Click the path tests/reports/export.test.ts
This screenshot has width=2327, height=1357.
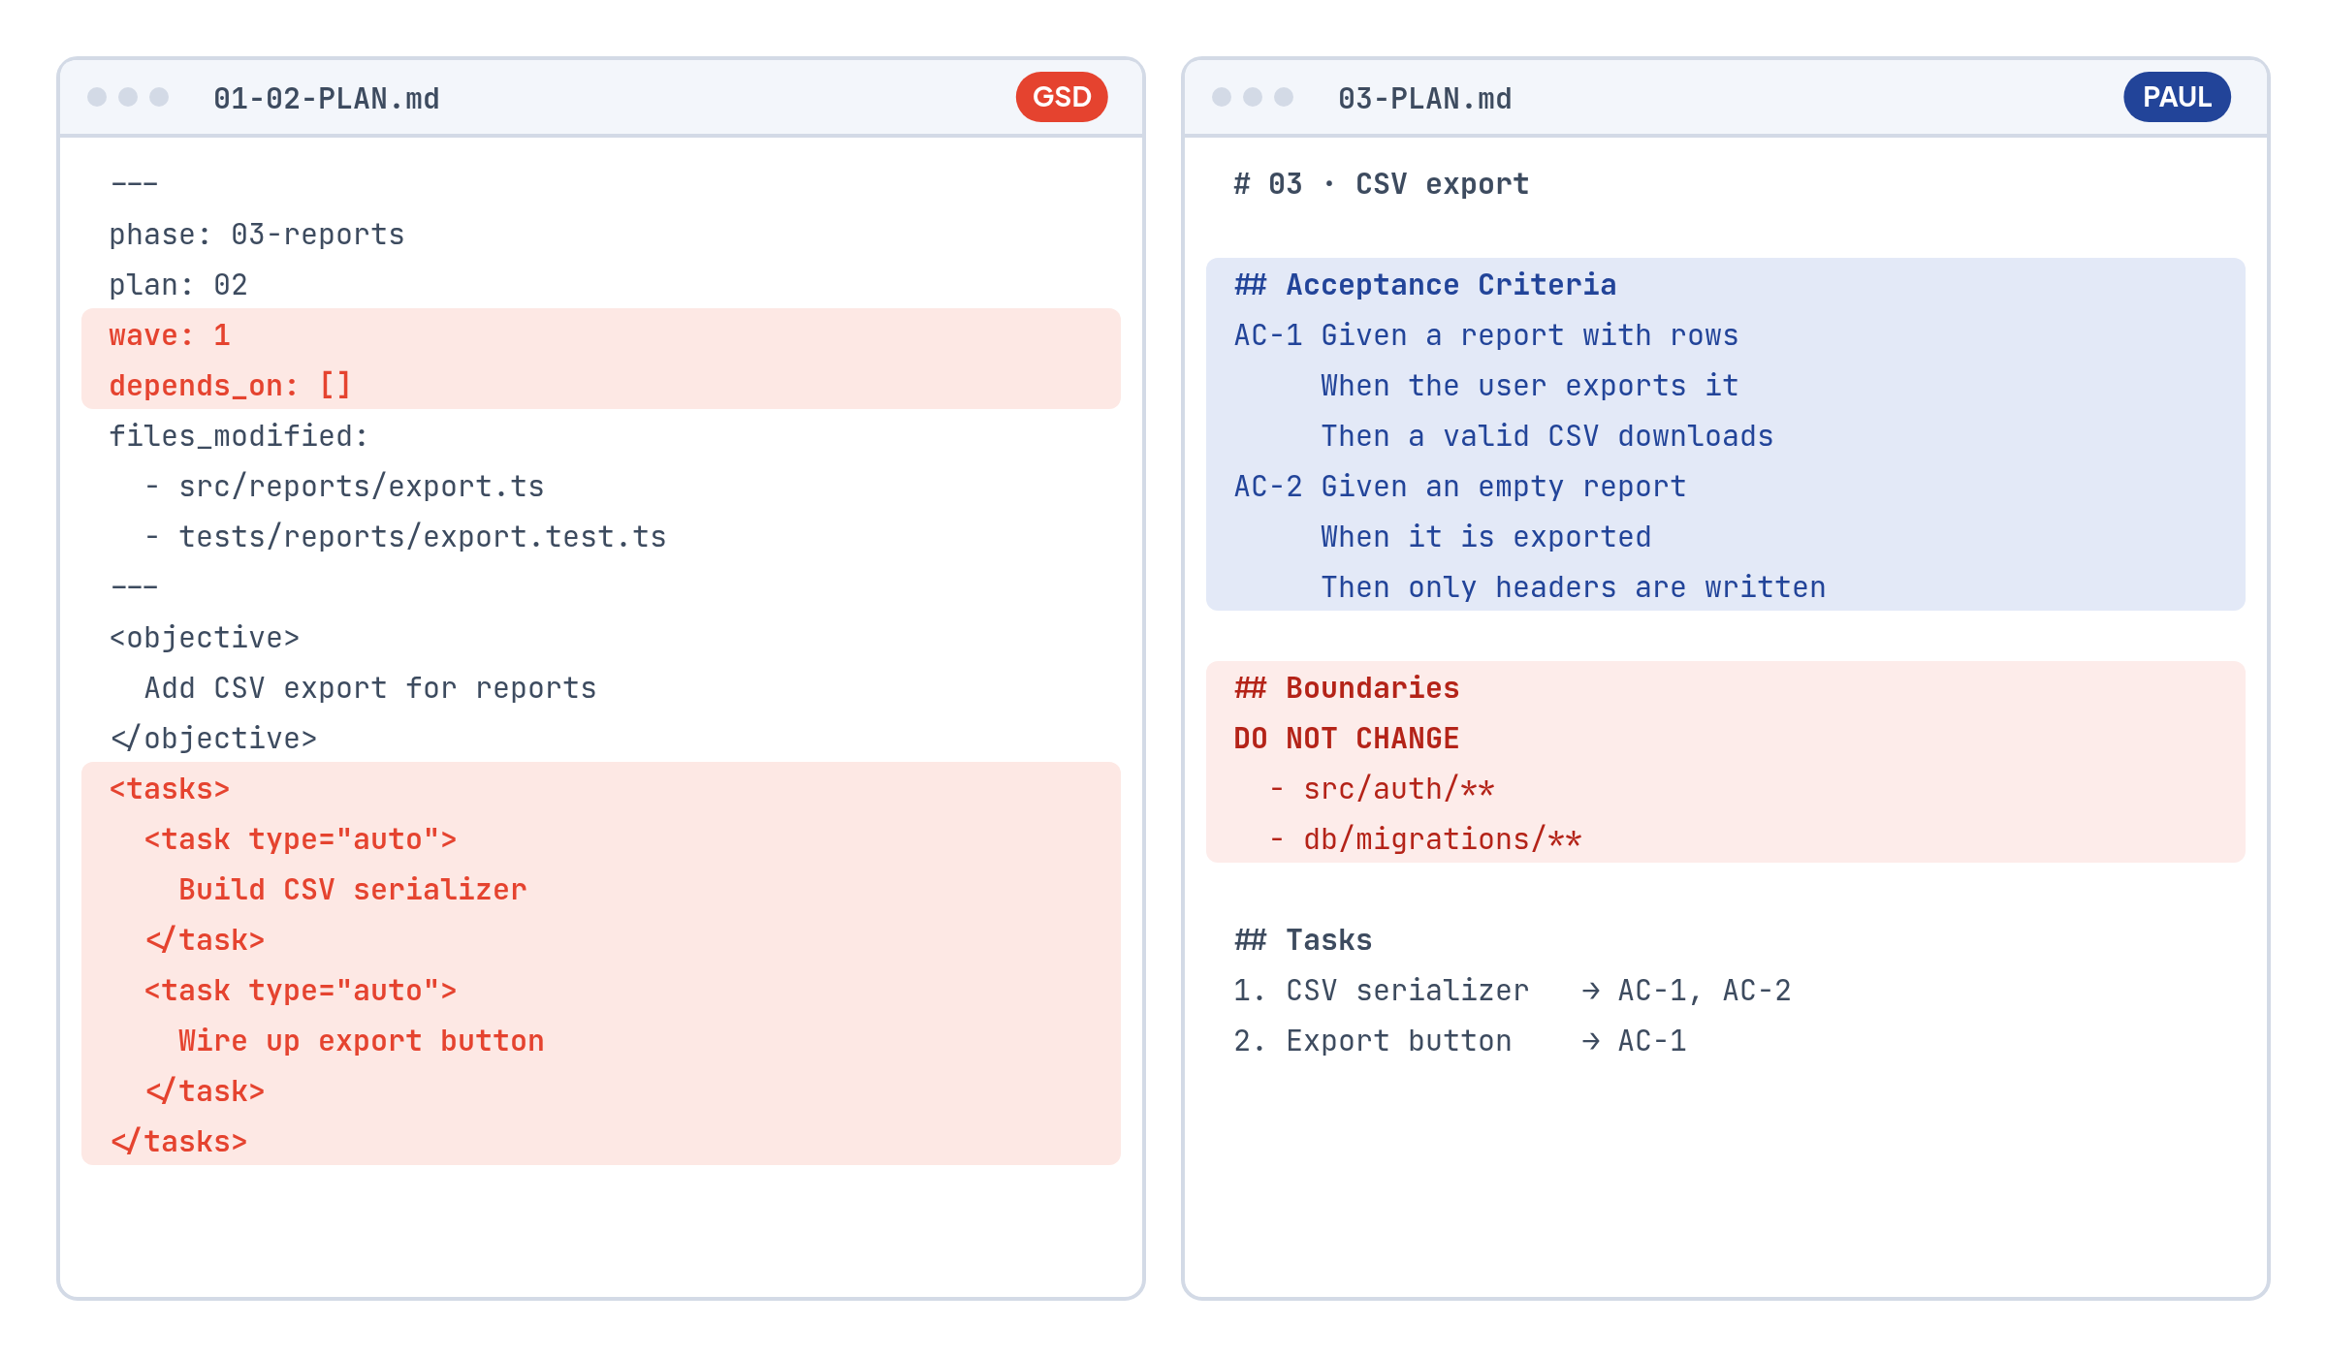point(423,537)
